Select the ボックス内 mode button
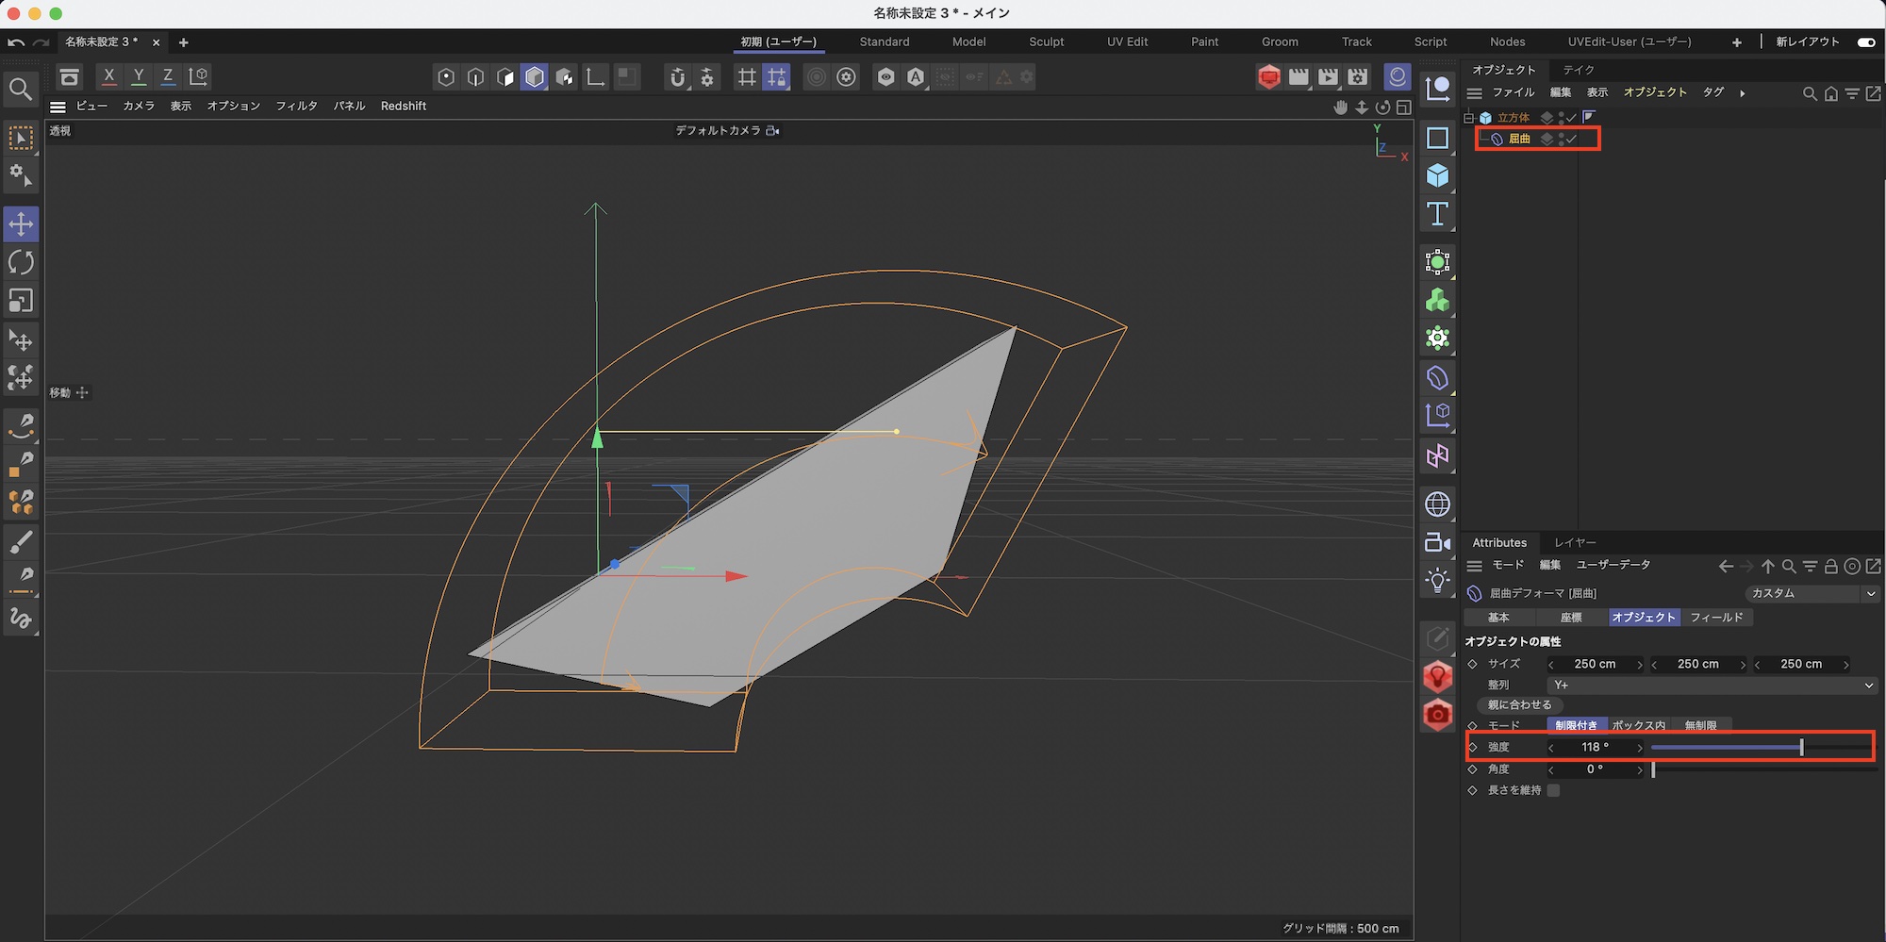The width and height of the screenshot is (1886, 942). 1638,725
